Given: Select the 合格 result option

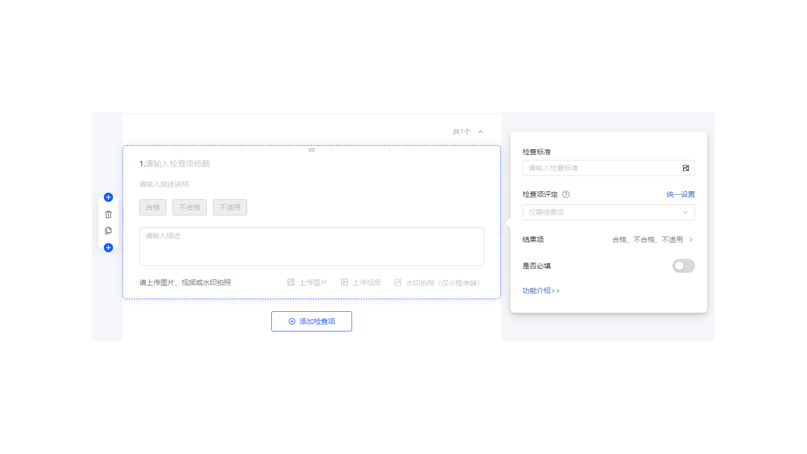Looking at the screenshot, I should [152, 207].
